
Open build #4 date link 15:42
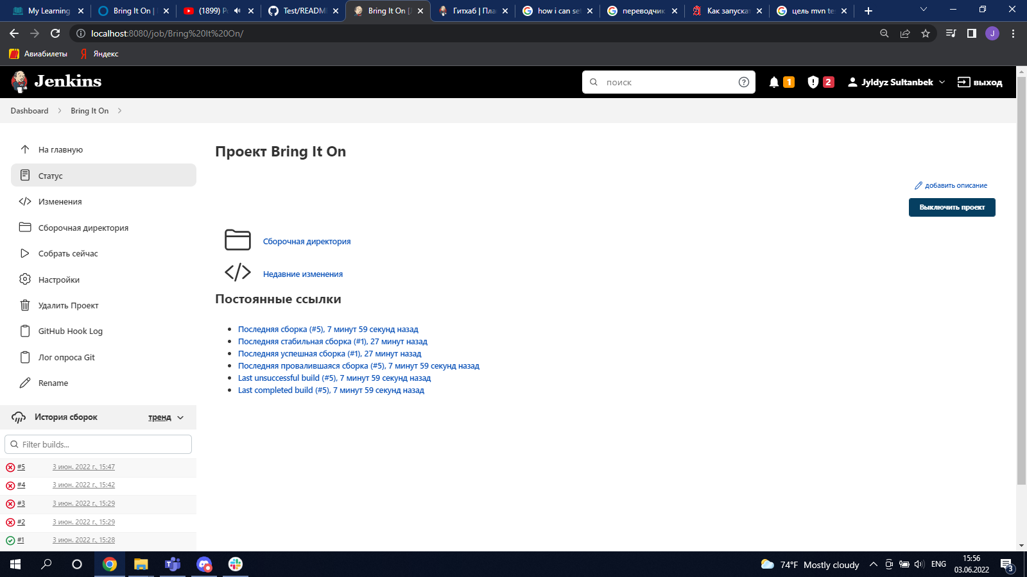(x=84, y=485)
